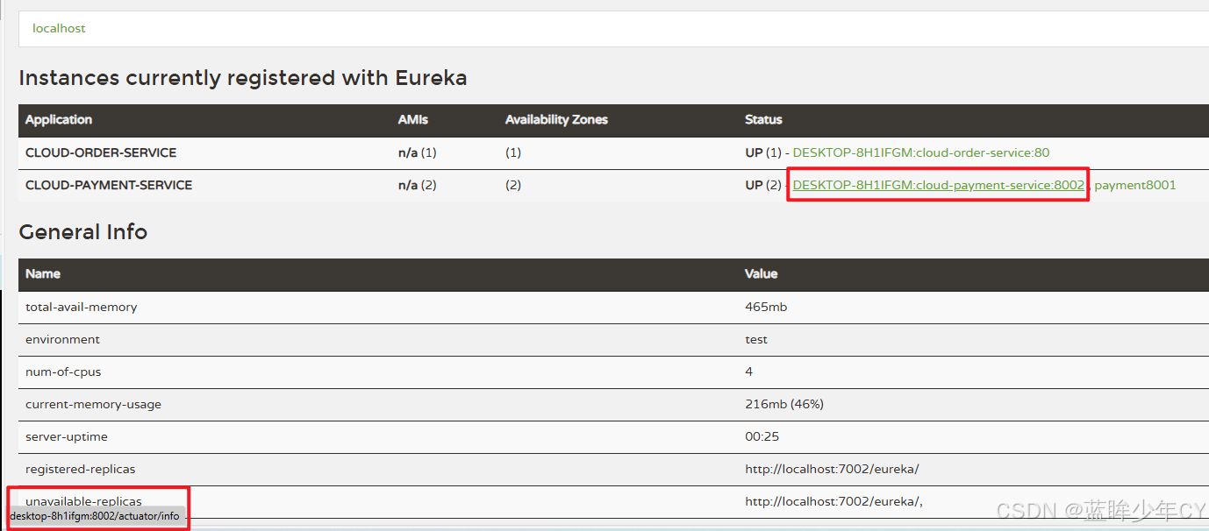This screenshot has width=1209, height=531.
Task: Open the localhost link at the top
Action: [59, 28]
